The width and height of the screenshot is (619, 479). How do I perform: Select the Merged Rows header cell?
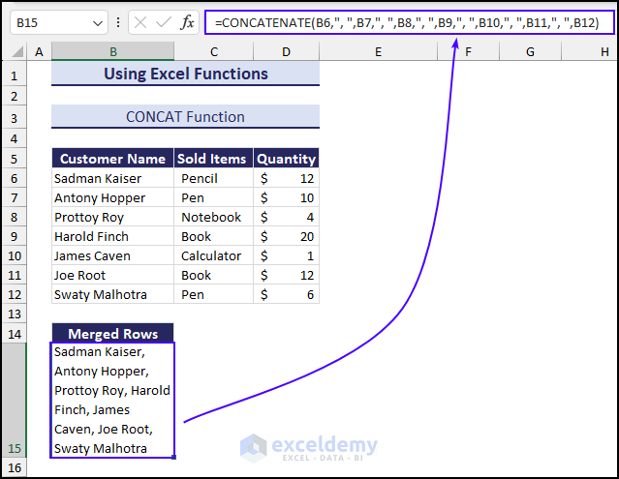coord(112,334)
